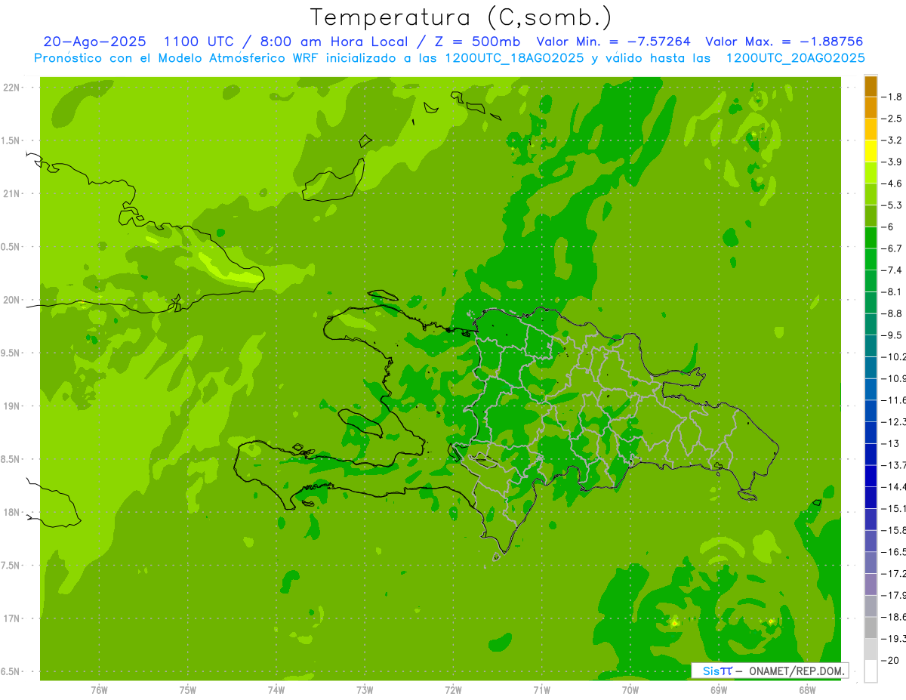Image resolution: width=906 pixels, height=700 pixels.
Task: Click the "-3.9" colorbar value
Action: point(892,162)
